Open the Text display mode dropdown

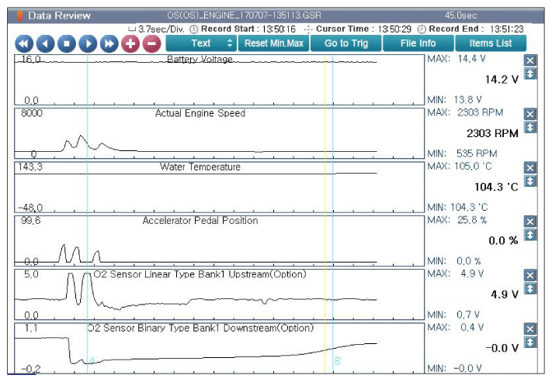click(x=201, y=43)
